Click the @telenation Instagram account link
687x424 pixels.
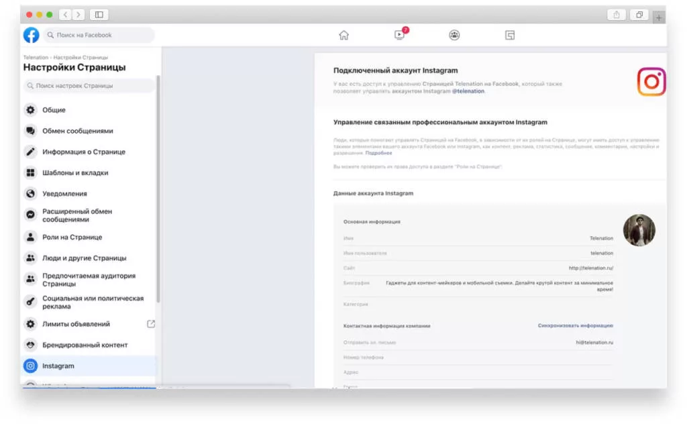click(468, 91)
